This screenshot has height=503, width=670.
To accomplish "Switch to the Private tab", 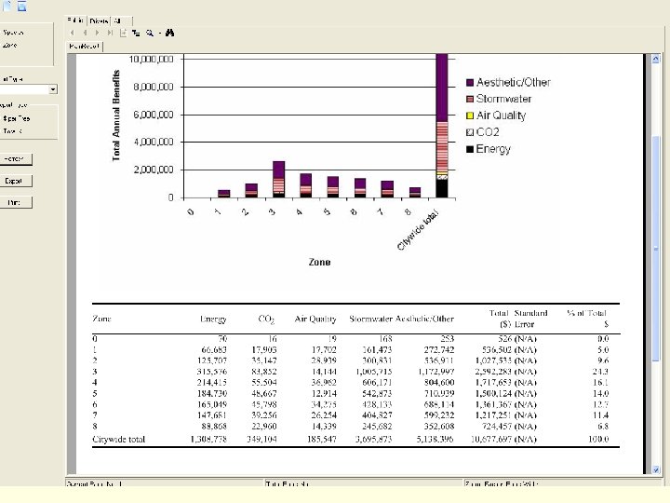I will [99, 20].
